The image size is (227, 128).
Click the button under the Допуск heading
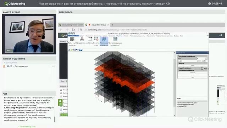click(193, 65)
